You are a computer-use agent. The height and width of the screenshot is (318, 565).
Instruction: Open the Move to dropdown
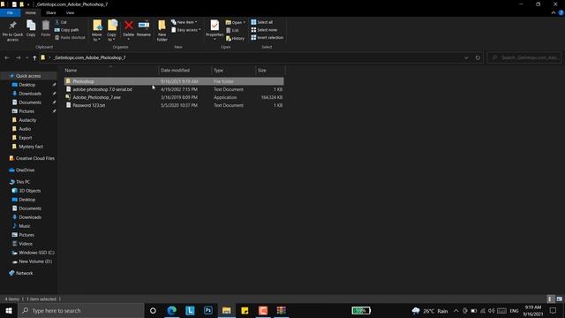[x=97, y=30]
